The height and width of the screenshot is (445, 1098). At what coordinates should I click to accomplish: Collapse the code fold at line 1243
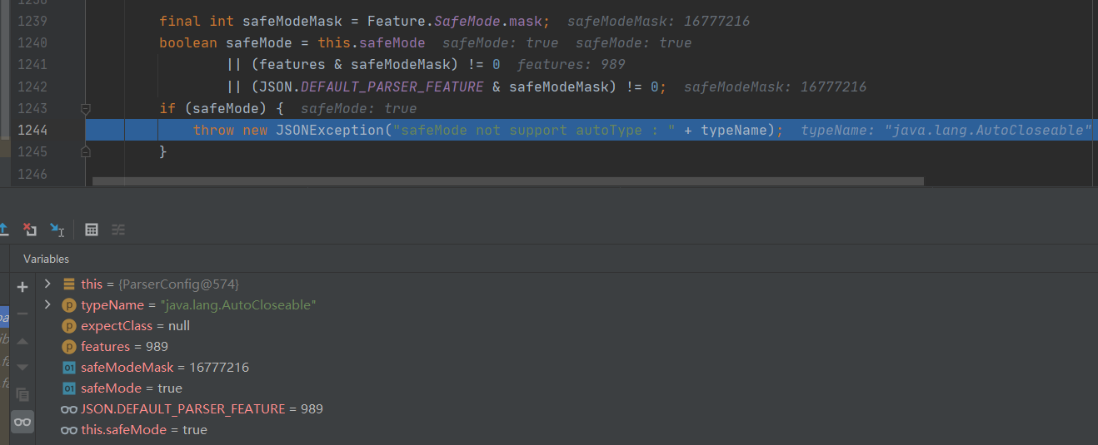(85, 108)
